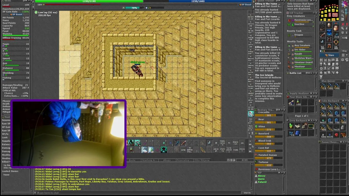
Task: Click the Stop button
Action: 344,51
